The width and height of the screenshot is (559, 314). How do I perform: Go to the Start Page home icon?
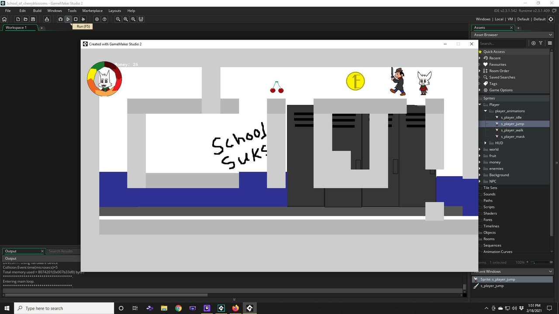(x=4, y=19)
